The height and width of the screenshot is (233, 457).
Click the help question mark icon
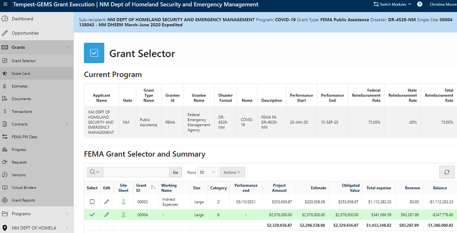(420, 5)
